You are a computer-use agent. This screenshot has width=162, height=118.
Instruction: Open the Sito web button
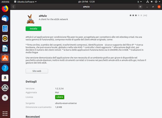[37, 71]
